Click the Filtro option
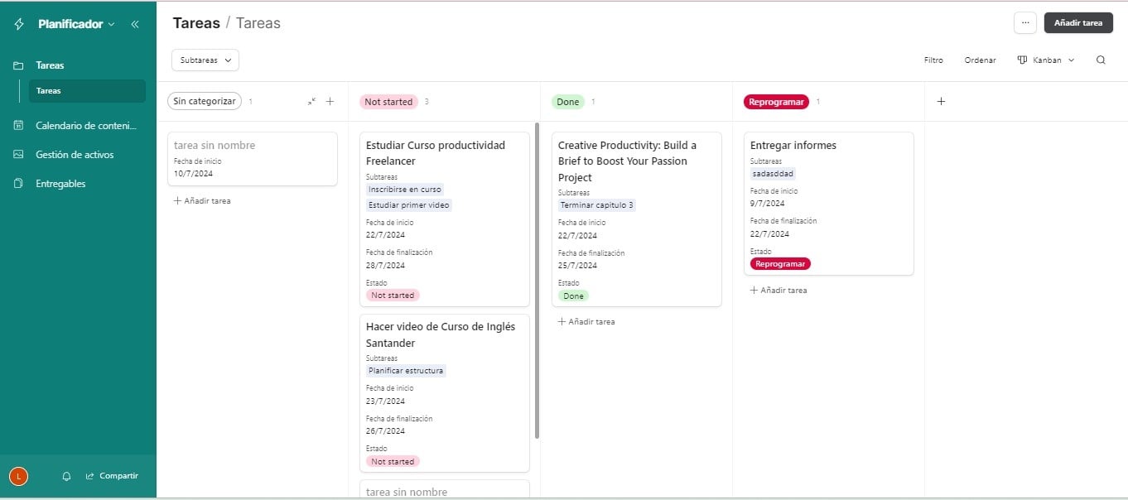Screen dimensions: 1128x500 (x=933, y=60)
